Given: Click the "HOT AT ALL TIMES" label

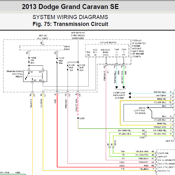Looking at the screenshot, I should point(43,37).
